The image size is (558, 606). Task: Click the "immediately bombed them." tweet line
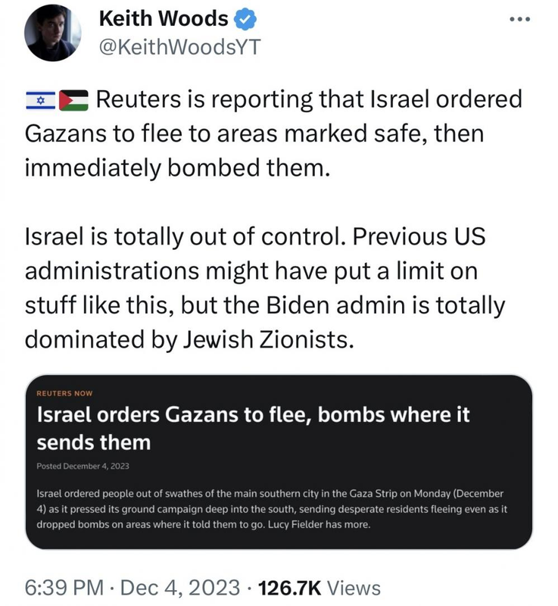[x=179, y=167]
